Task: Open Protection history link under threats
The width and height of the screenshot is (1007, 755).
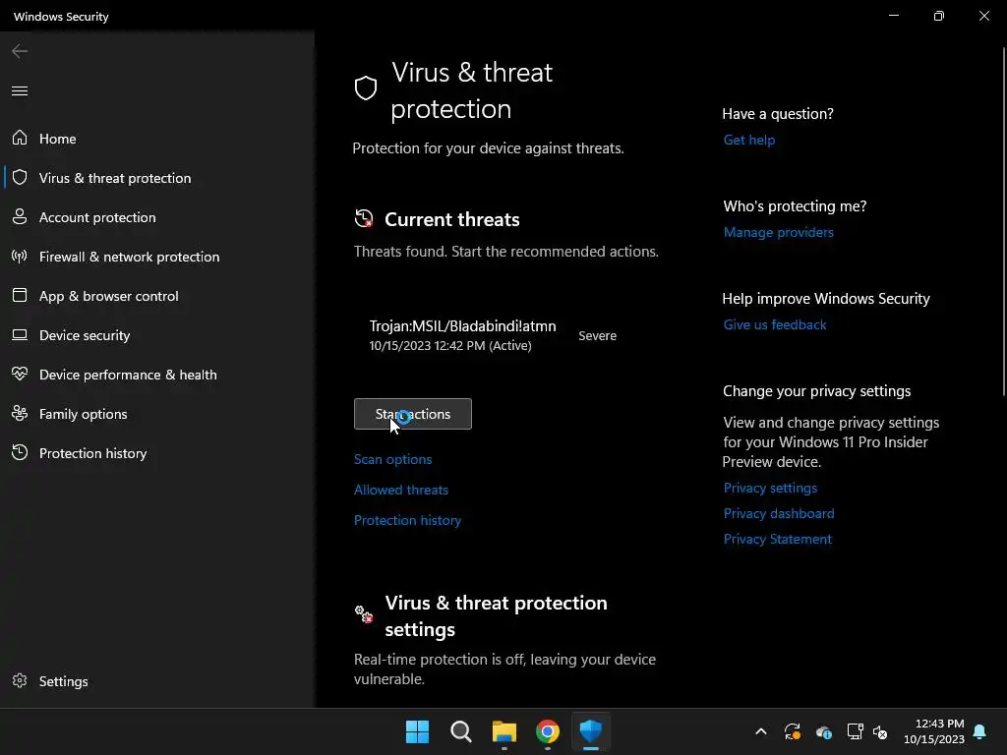Action: point(407,520)
